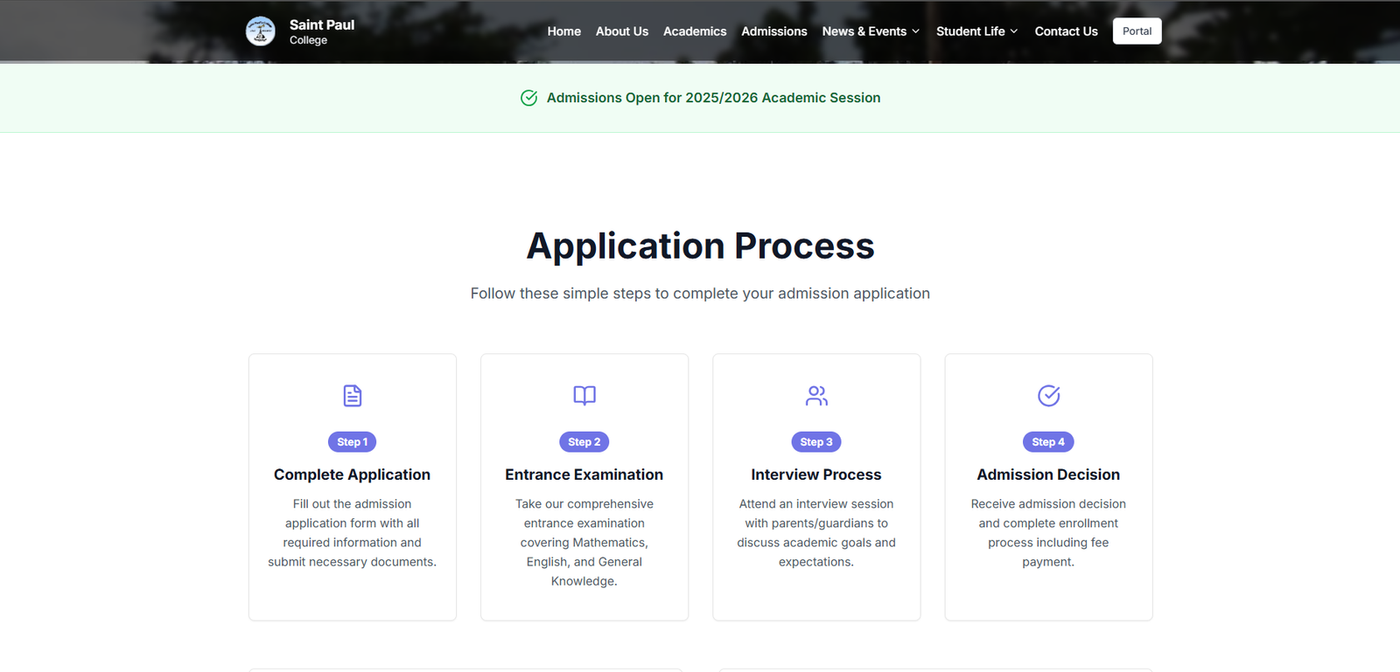Viewport: 1400px width, 672px height.
Task: Click the Step 2 badge
Action: coord(584,442)
